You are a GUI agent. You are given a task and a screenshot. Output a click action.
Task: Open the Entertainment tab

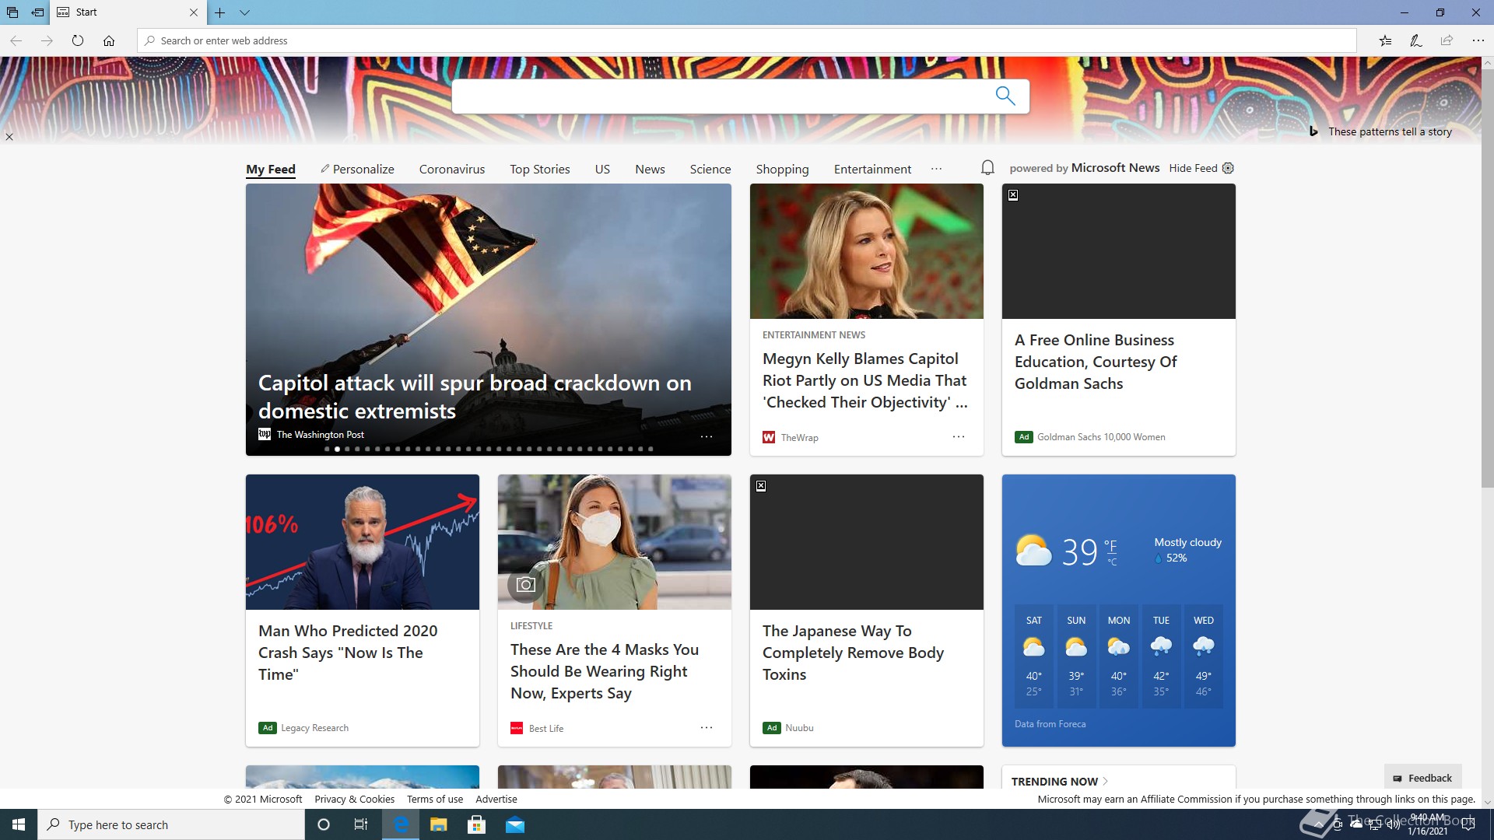(872, 170)
